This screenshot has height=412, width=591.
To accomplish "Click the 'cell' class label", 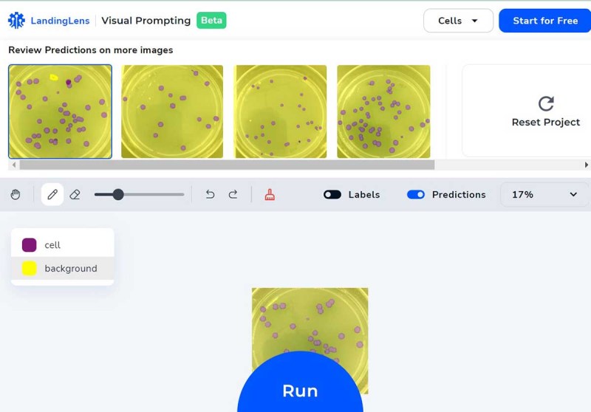I will 52,245.
